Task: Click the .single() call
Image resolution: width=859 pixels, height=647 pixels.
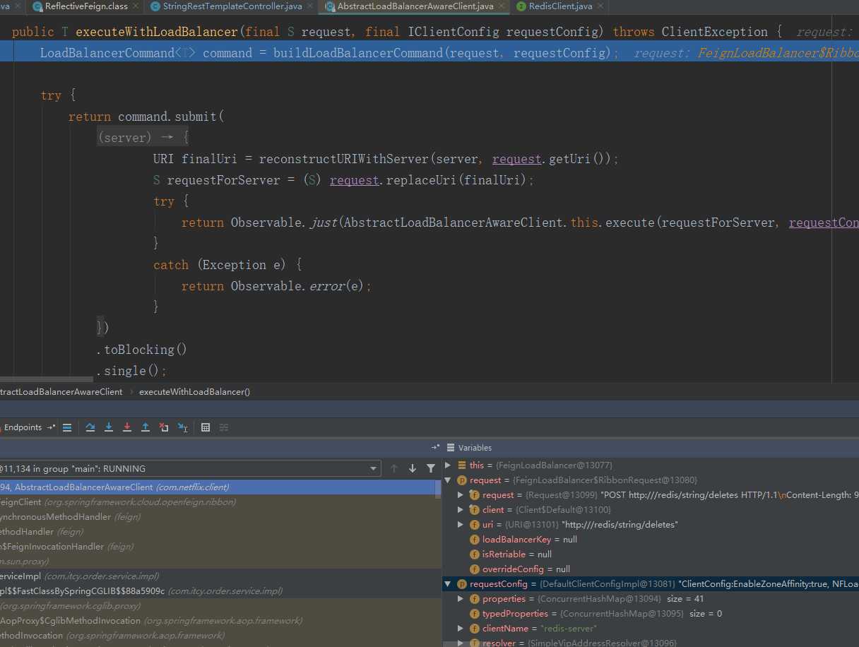Action: point(131,371)
